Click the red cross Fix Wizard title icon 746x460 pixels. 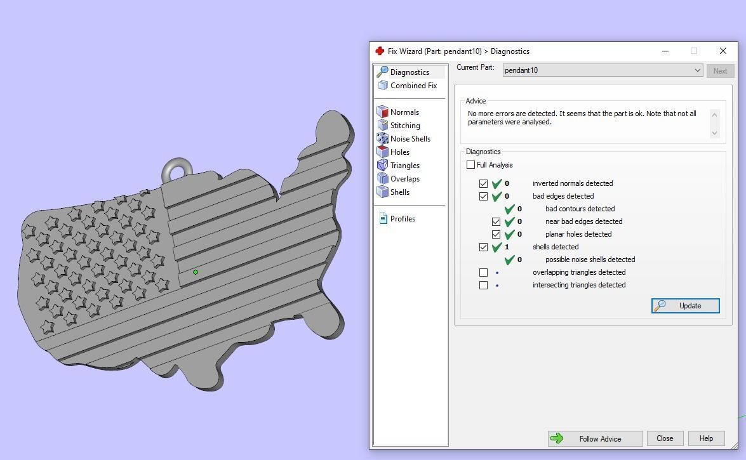(380, 51)
